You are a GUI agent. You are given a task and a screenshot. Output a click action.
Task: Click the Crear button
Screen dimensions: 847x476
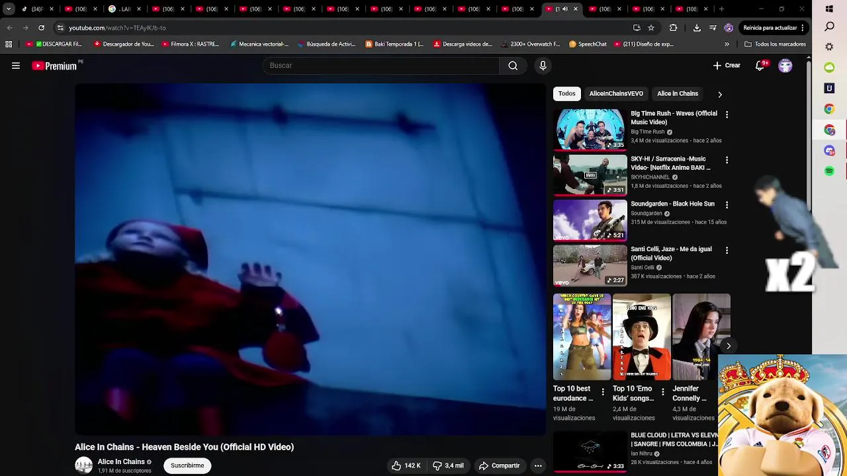(727, 65)
